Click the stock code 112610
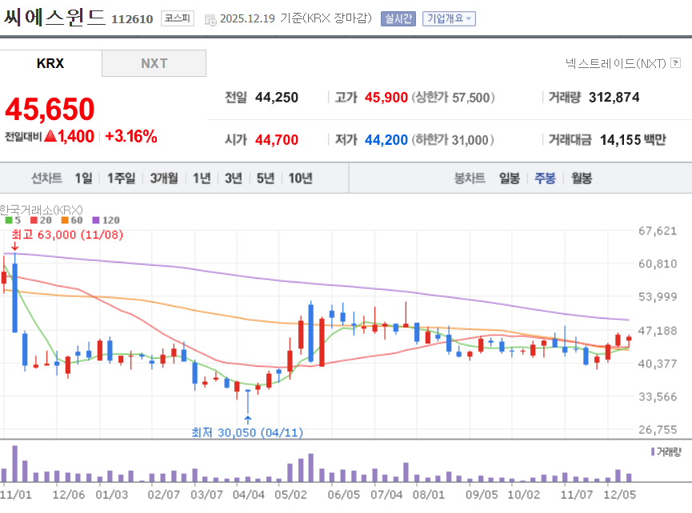This screenshot has width=692, height=513. [x=132, y=19]
